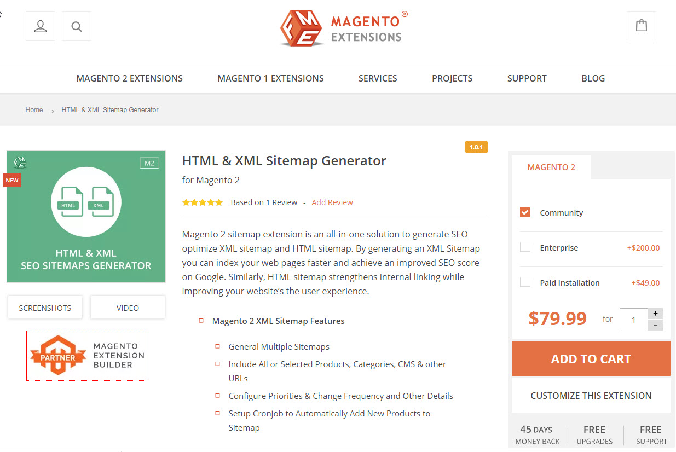Image resolution: width=676 pixels, height=452 pixels.
Task: Click the +$200.00 Enterprise price
Action: click(x=643, y=248)
